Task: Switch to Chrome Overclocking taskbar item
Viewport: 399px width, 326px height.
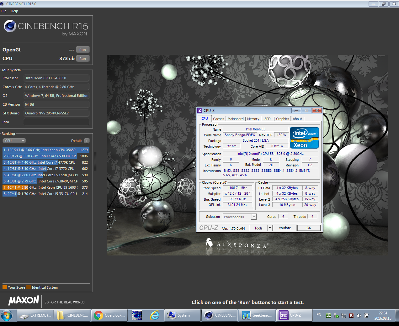Action: click(109, 315)
